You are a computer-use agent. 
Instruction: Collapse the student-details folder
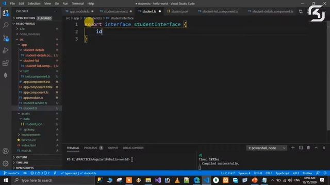34,50
